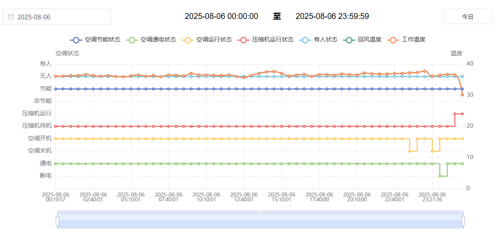
Task: Click the final orange temperature point at 30
Action: (462, 95)
